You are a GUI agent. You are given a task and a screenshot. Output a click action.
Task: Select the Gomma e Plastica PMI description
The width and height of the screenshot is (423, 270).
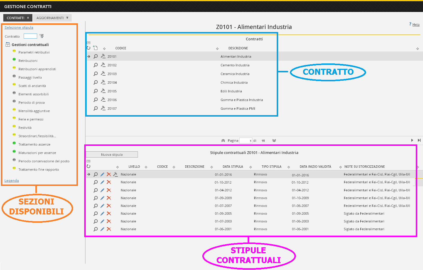[238, 109]
